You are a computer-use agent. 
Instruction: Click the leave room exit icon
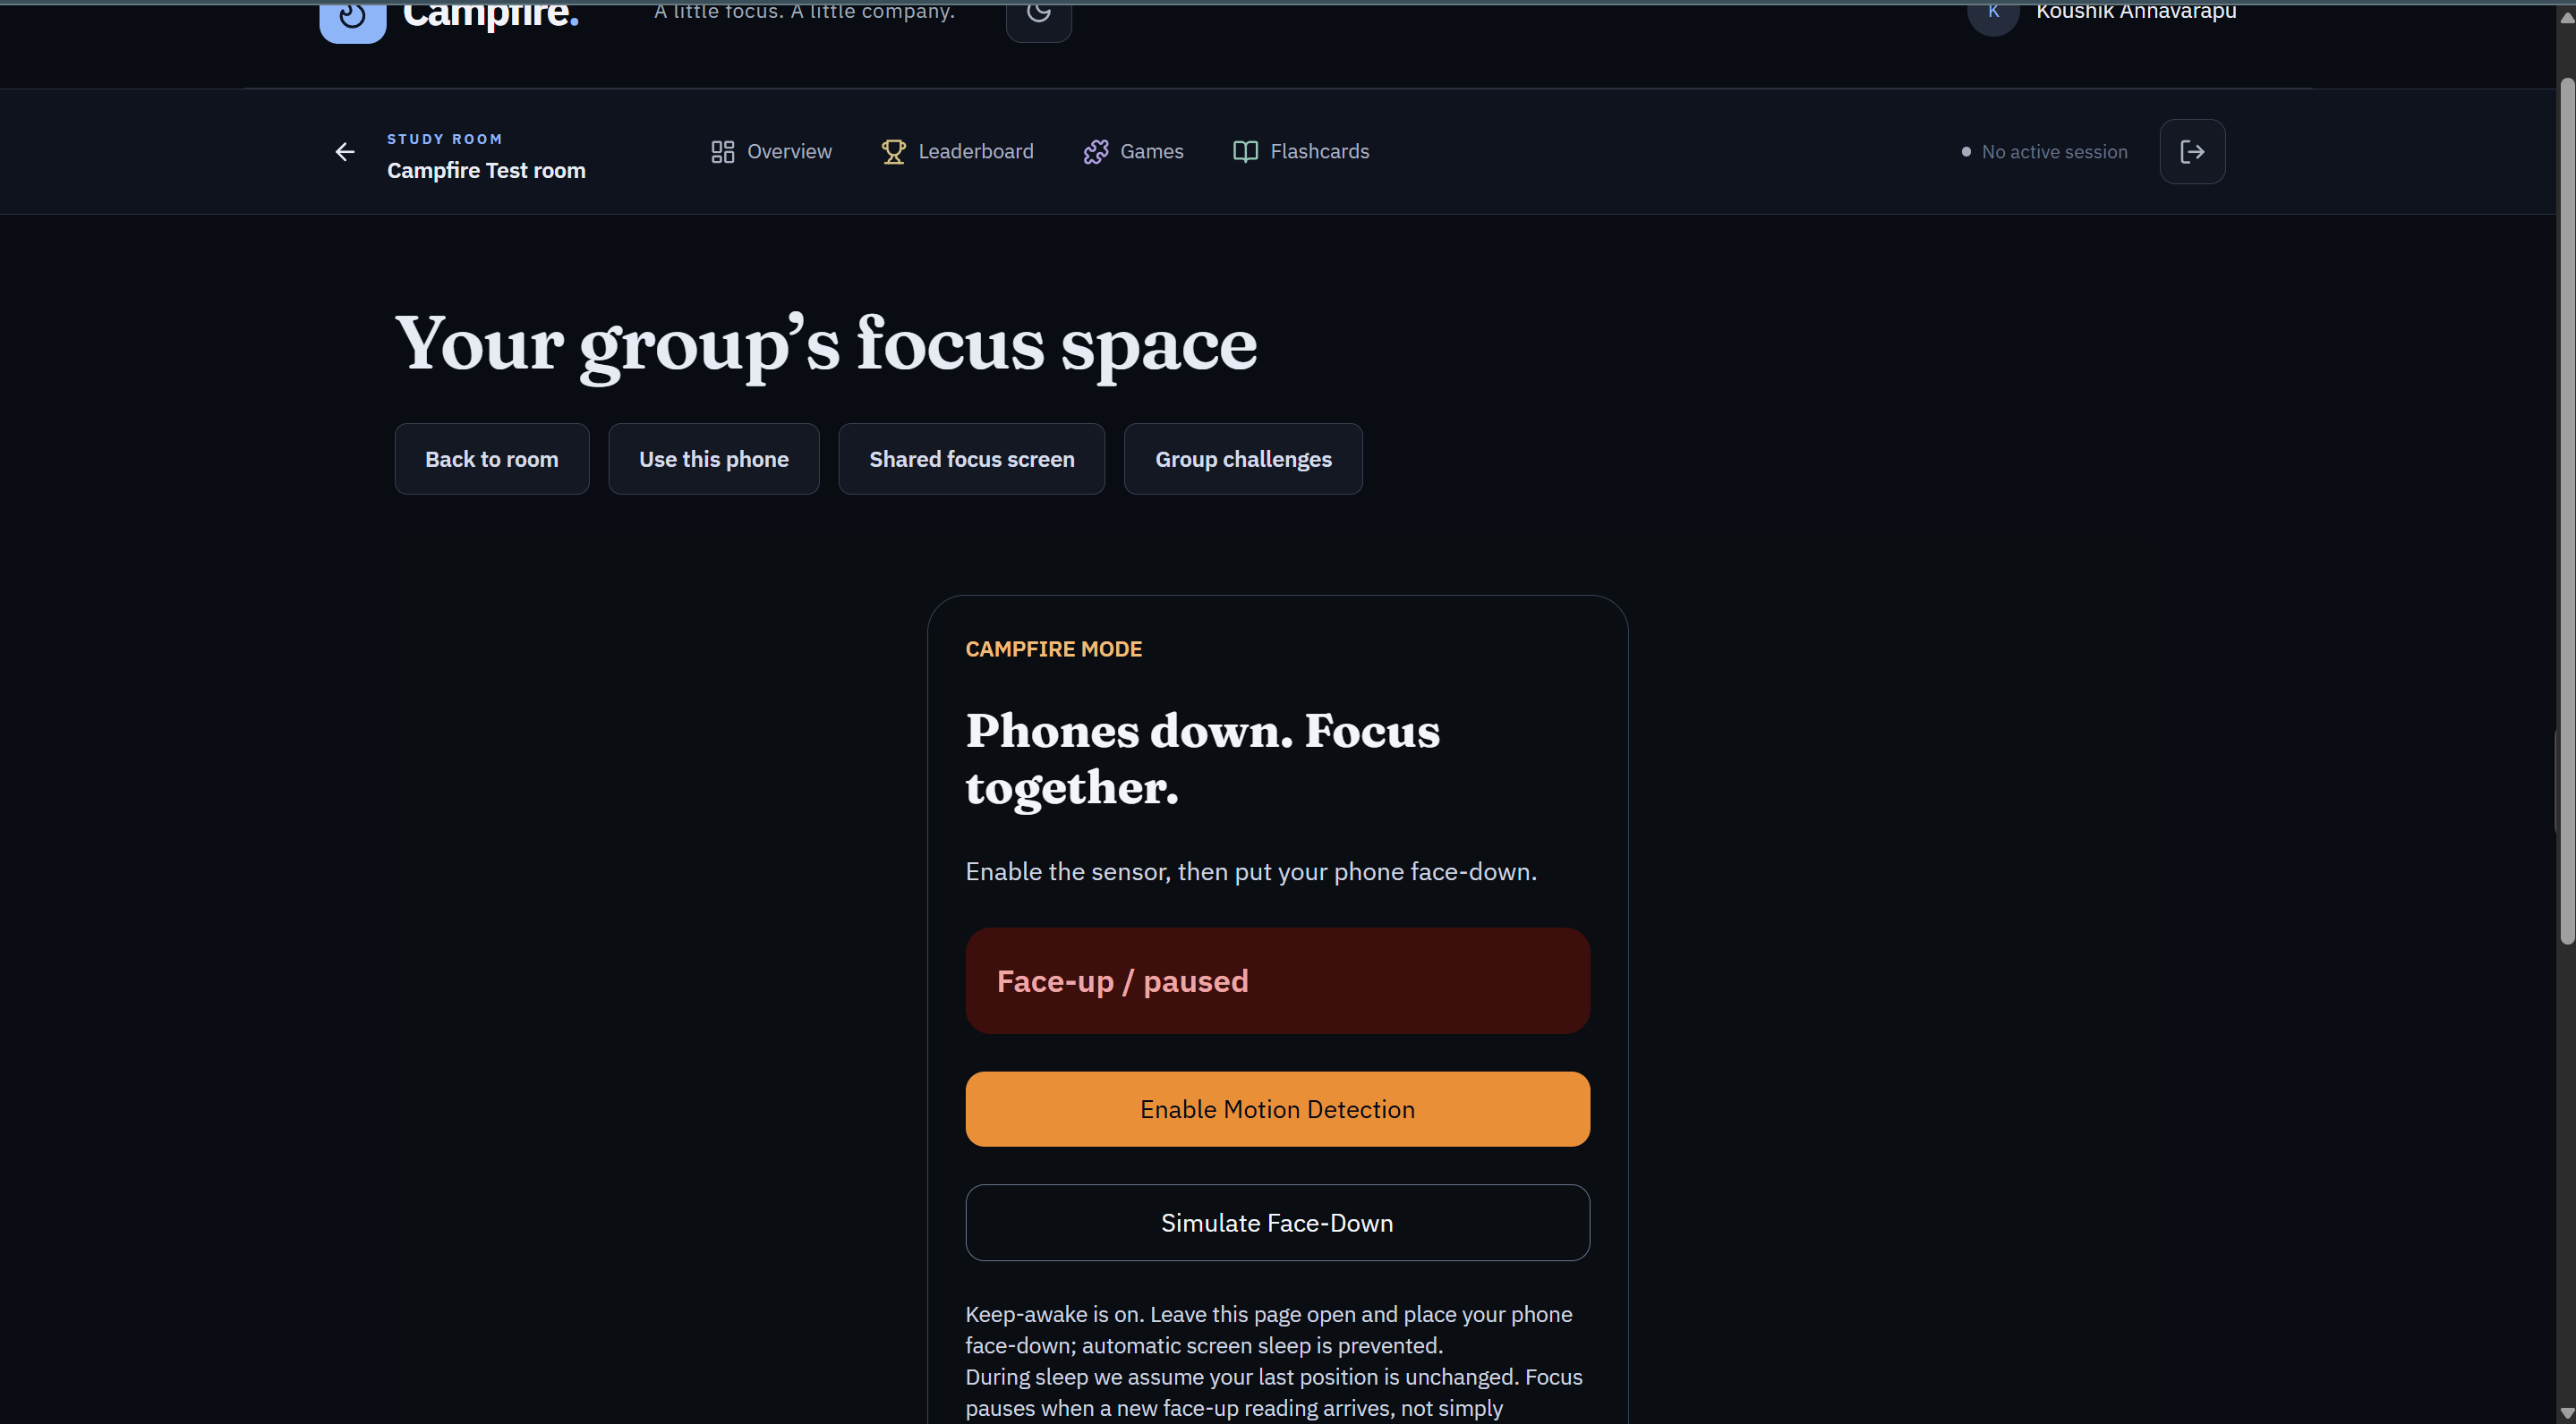point(2192,152)
